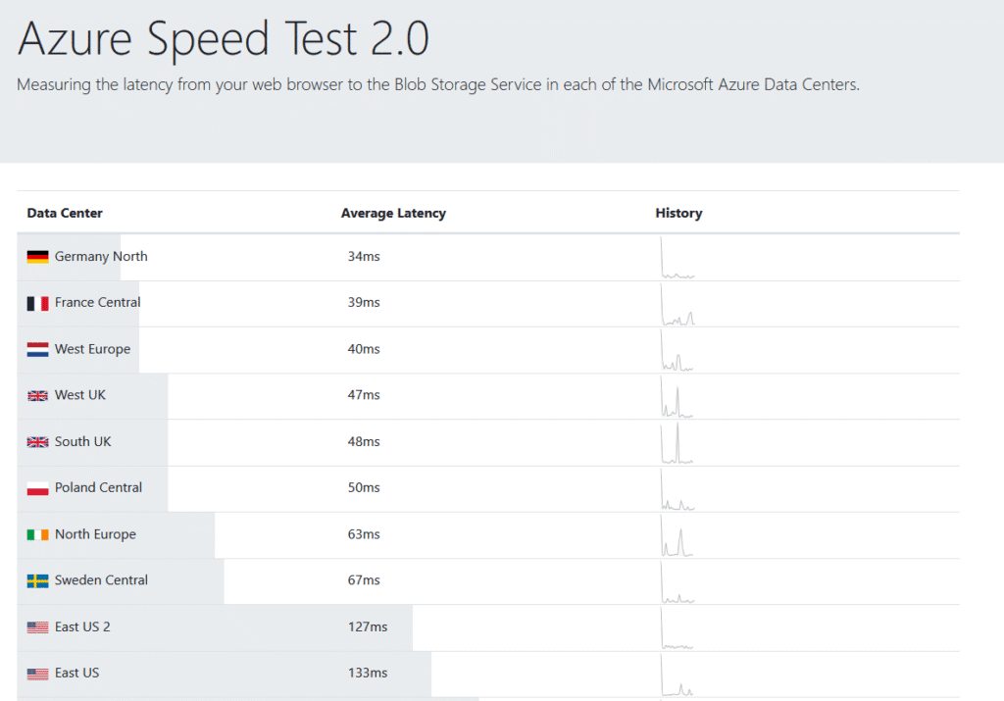Select the Poland Central data center name
Viewport: 1004px width, 701px height.
pyautogui.click(x=98, y=487)
